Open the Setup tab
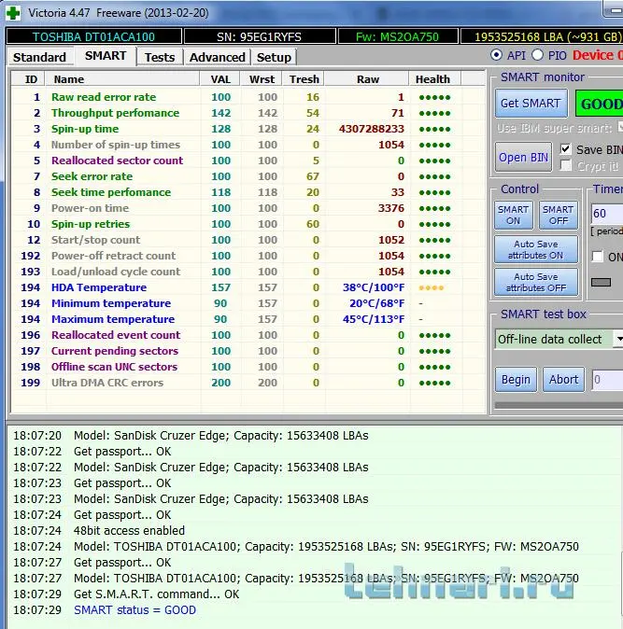 (274, 57)
